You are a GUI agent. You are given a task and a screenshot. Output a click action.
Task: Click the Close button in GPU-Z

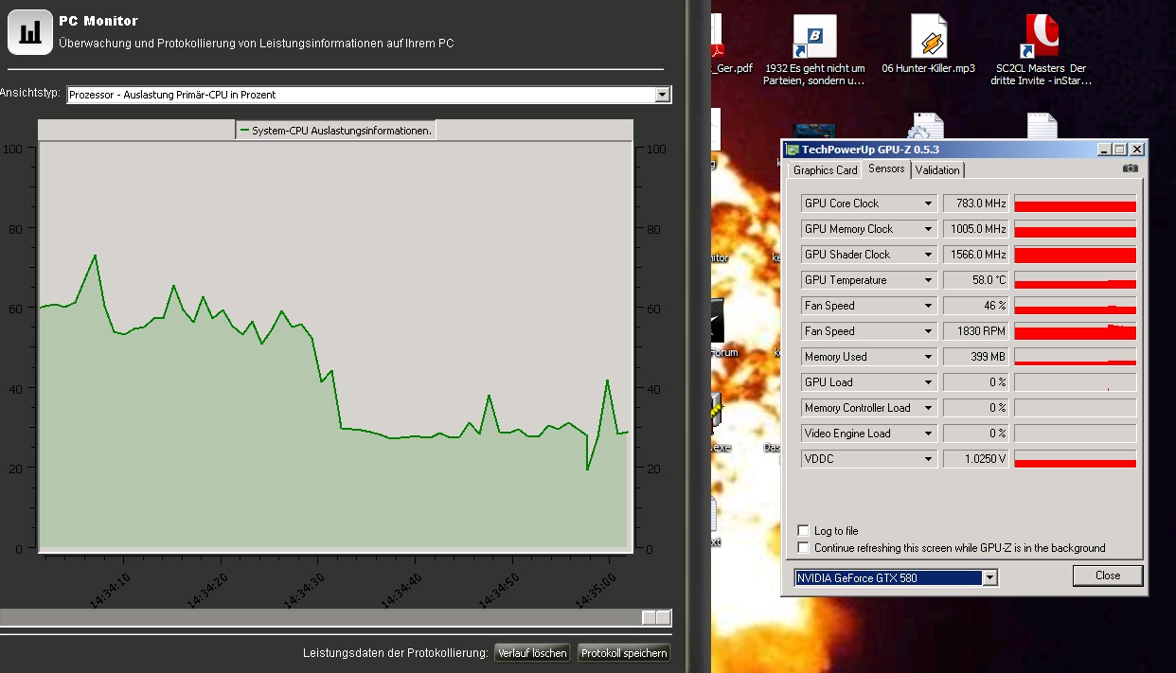tap(1108, 576)
